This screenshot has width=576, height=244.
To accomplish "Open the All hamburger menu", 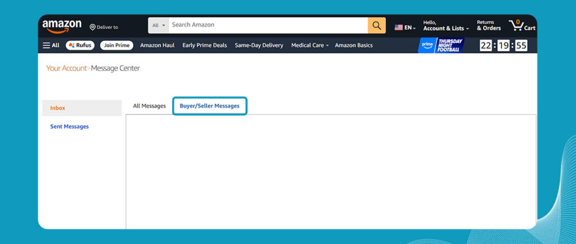I will (x=51, y=46).
